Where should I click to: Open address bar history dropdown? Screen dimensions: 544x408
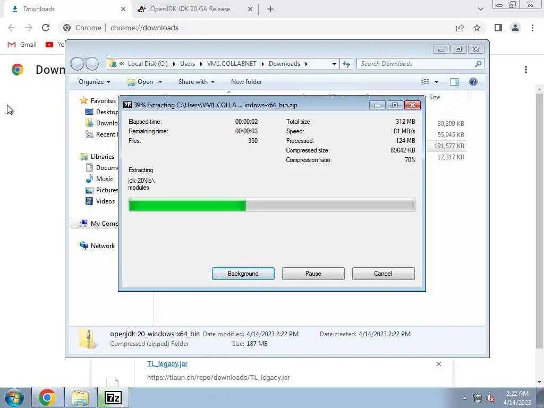[x=334, y=64]
